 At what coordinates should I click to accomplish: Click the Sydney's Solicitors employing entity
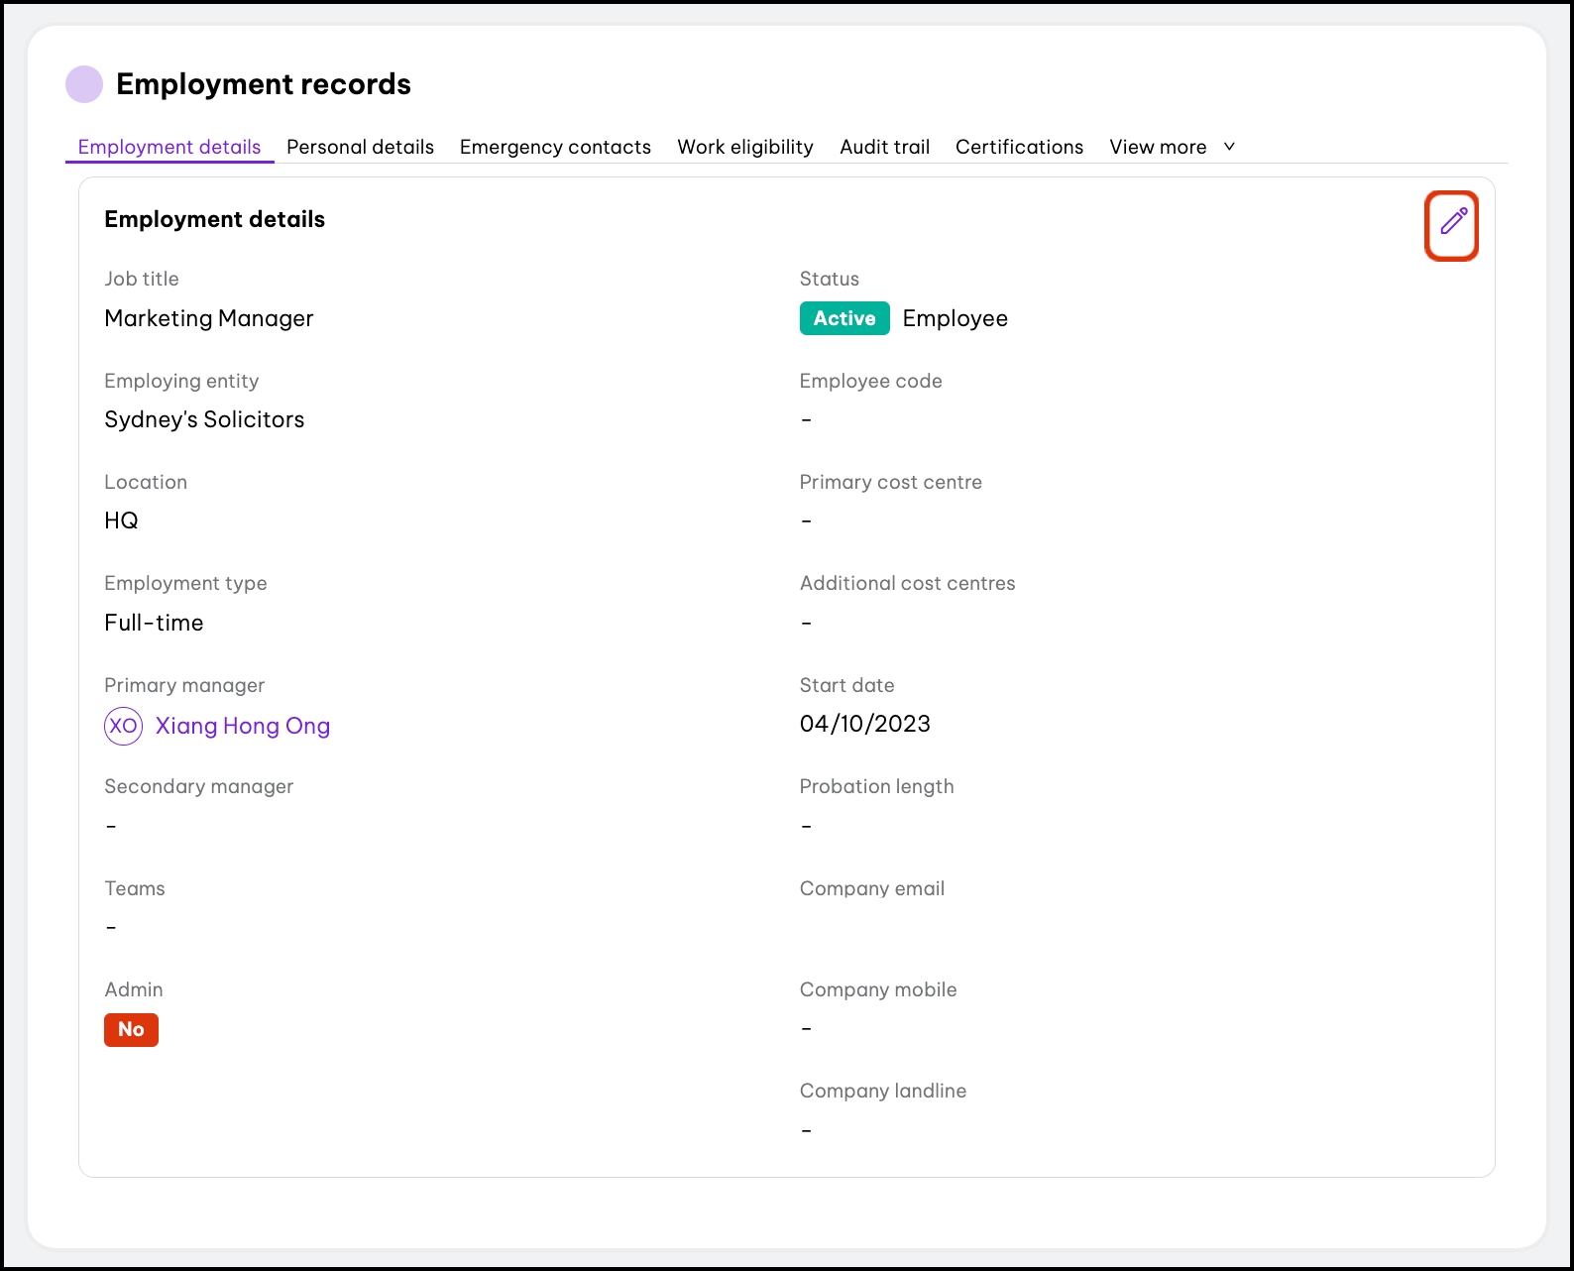[x=204, y=419]
